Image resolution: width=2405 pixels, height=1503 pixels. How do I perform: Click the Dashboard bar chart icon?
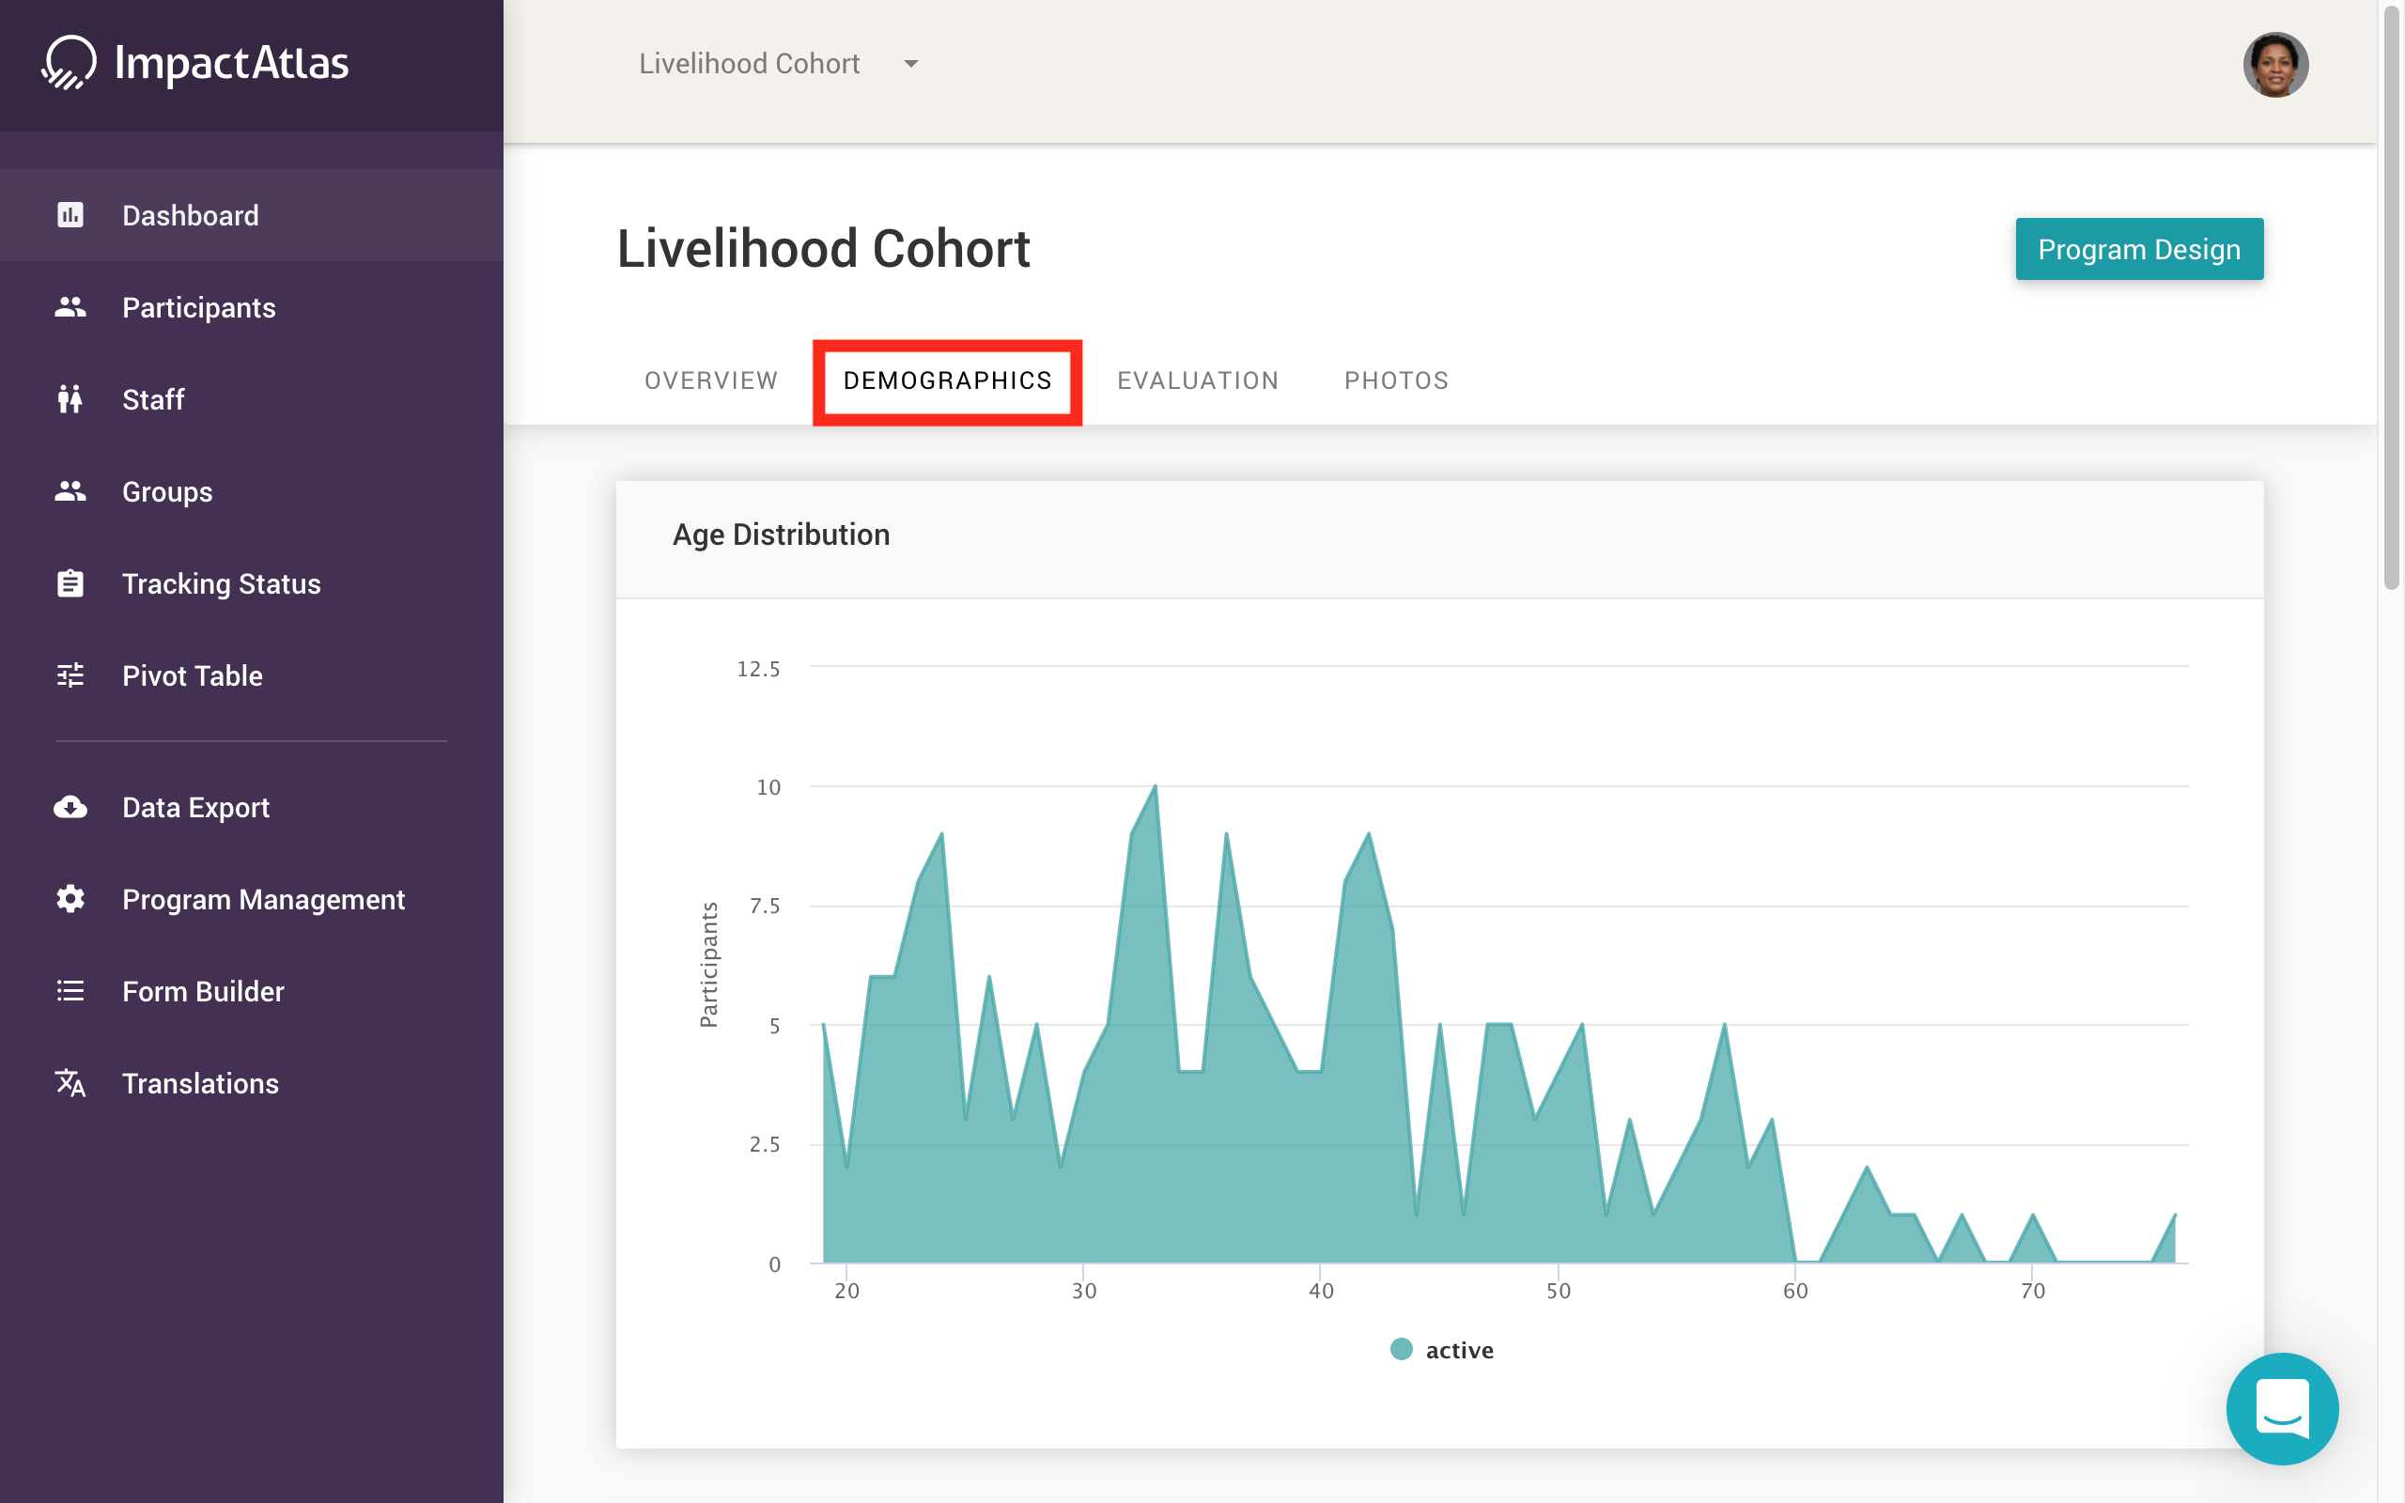tap(70, 215)
